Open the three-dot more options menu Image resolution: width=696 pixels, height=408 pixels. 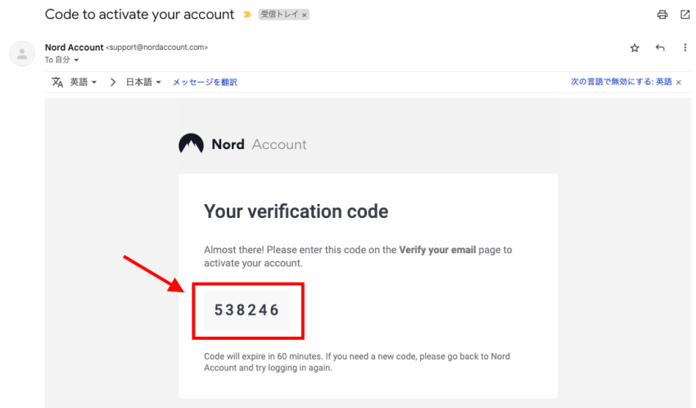[x=685, y=48]
